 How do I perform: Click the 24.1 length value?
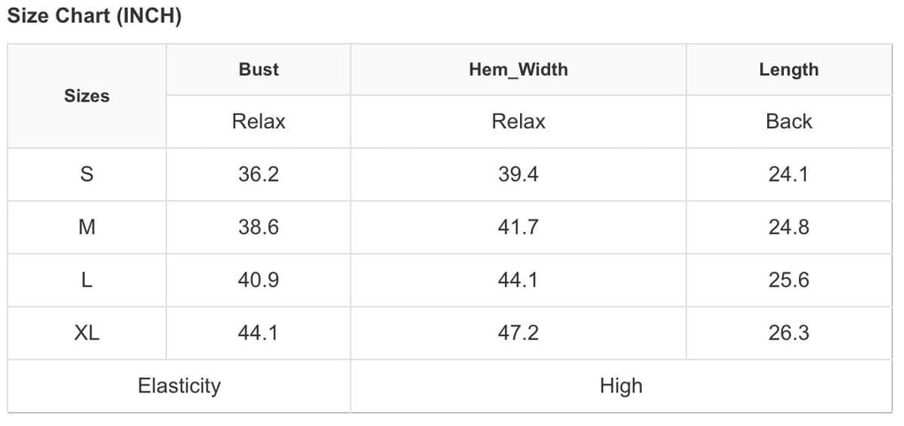(x=788, y=175)
